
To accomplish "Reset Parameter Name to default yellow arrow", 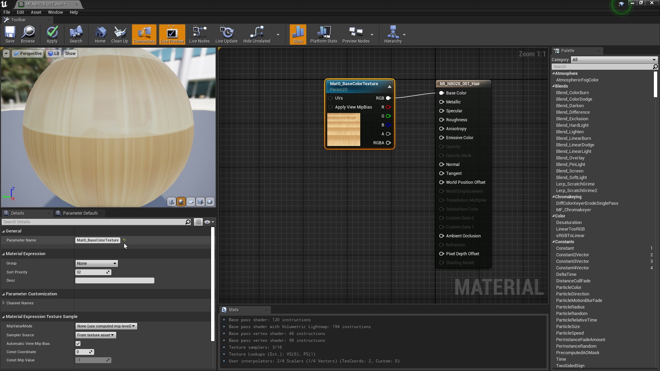I will coord(124,240).
